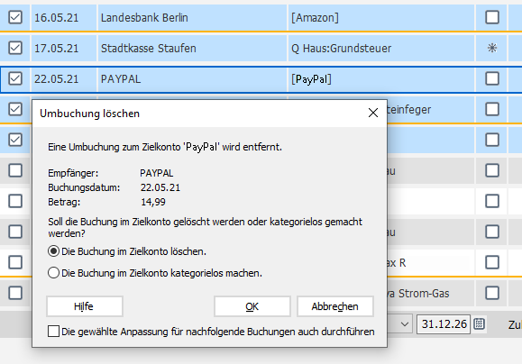Open the calendar picker next to 31.12.26

tap(479, 323)
